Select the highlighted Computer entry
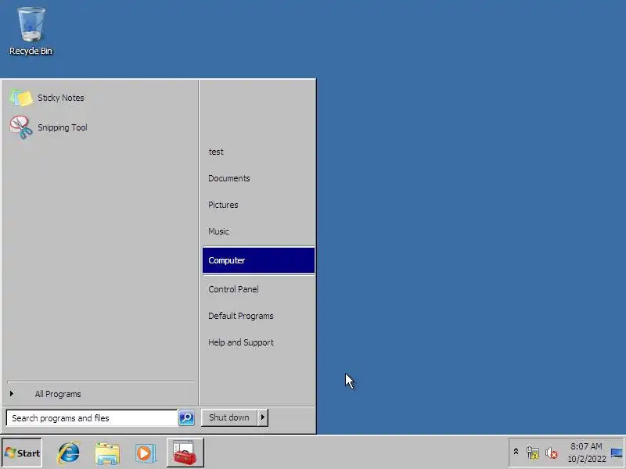Viewport: 626px width, 469px height. (x=258, y=260)
